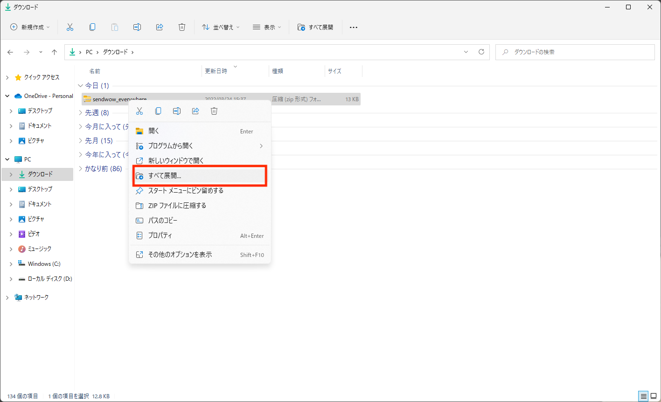The image size is (661, 402).
Task: Click Delete icon in context menu
Action: click(x=214, y=111)
